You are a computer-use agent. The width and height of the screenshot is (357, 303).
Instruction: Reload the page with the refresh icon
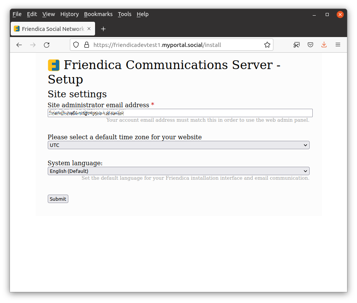(47, 45)
